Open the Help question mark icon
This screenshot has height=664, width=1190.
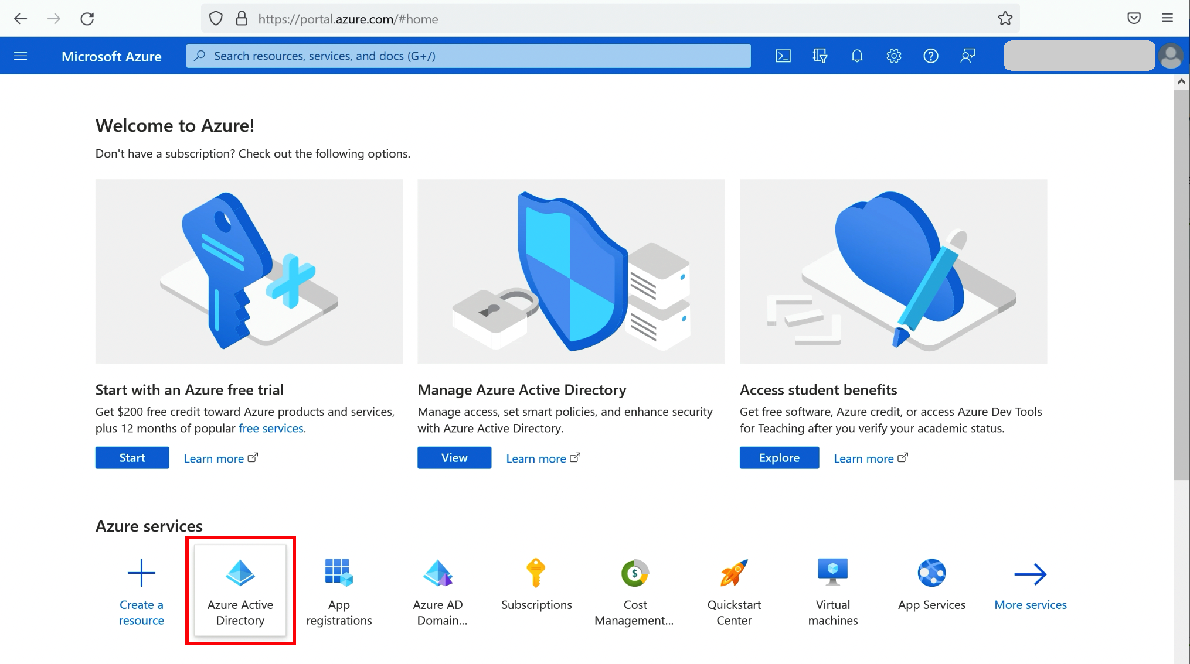(930, 56)
